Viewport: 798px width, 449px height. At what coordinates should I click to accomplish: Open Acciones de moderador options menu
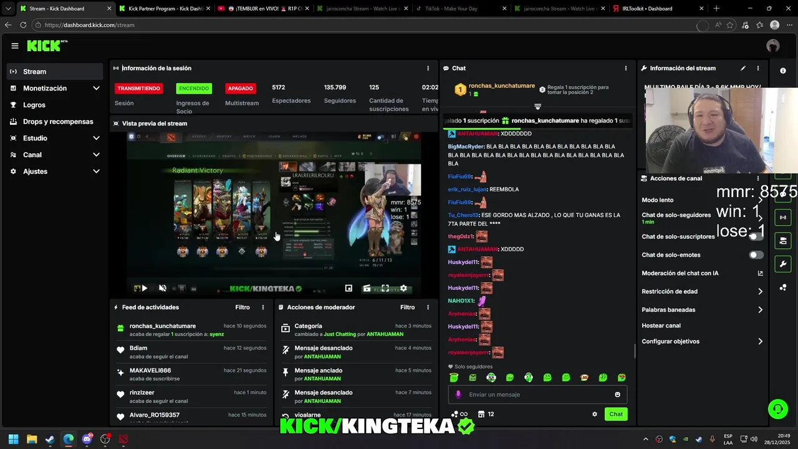click(428, 307)
